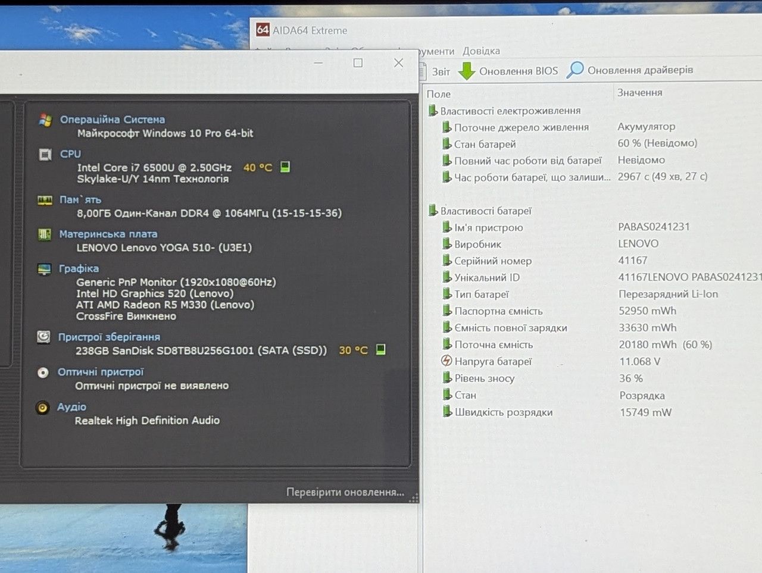Open the Пристрої зберігання section link

pos(109,337)
